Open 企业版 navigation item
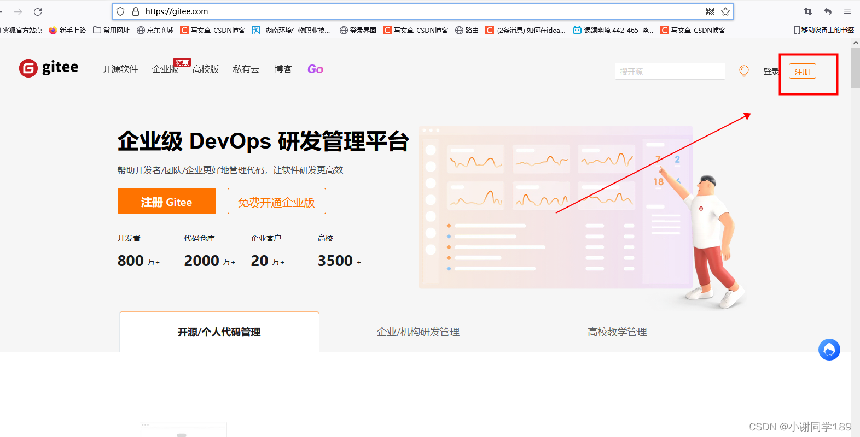The image size is (860, 437). click(x=165, y=69)
